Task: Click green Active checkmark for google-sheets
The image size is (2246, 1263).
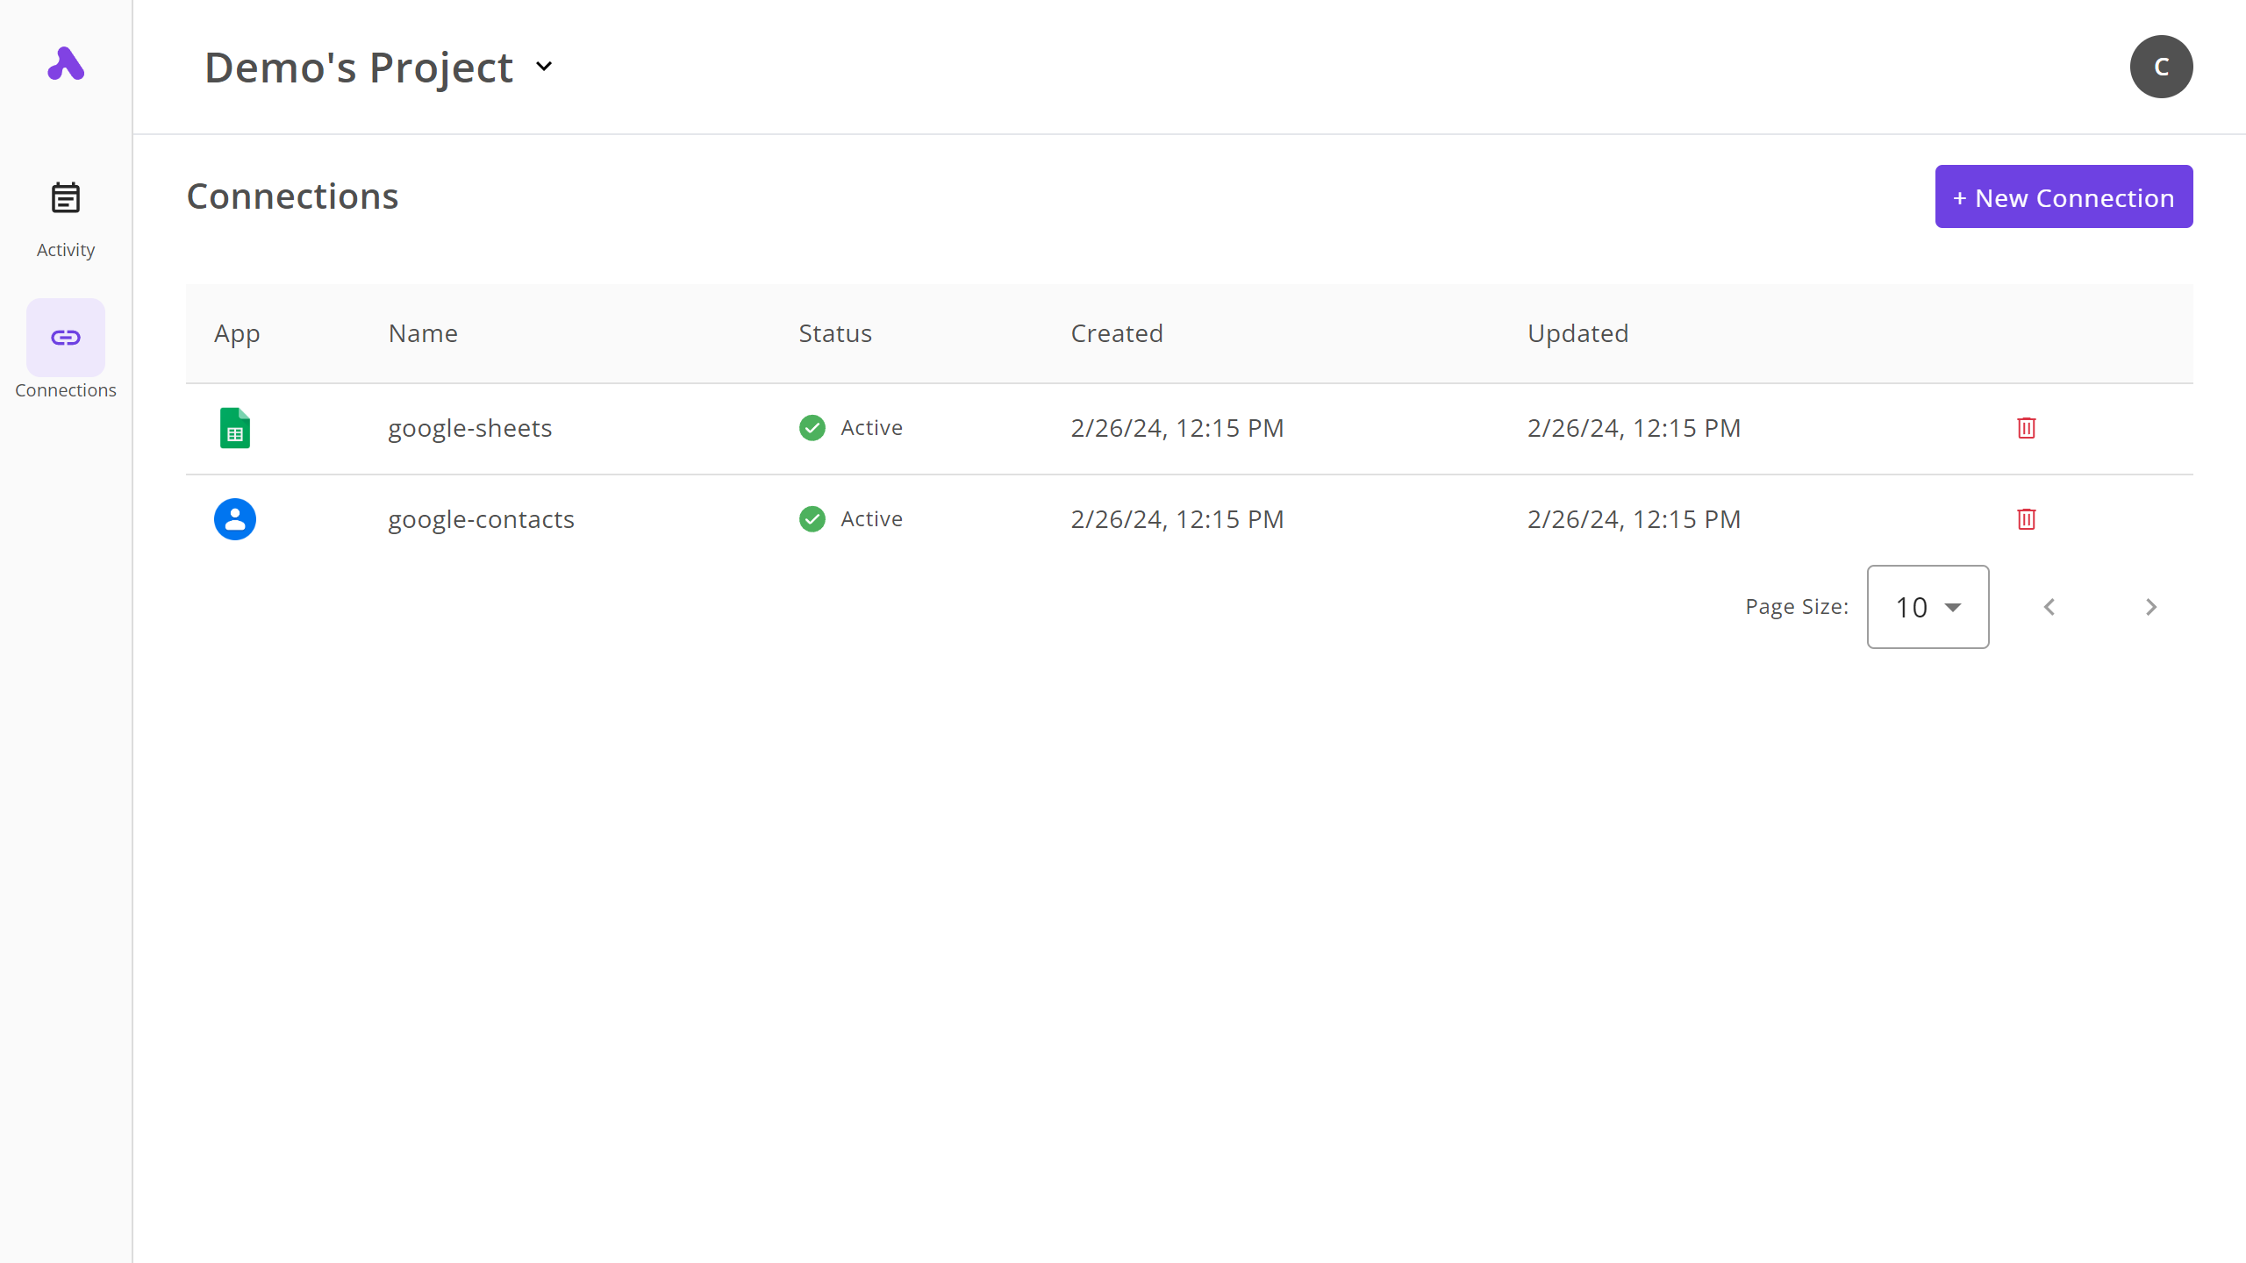Action: (x=812, y=428)
